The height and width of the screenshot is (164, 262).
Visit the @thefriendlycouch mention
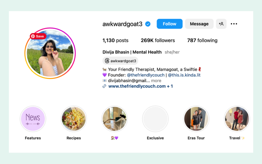(x=146, y=75)
